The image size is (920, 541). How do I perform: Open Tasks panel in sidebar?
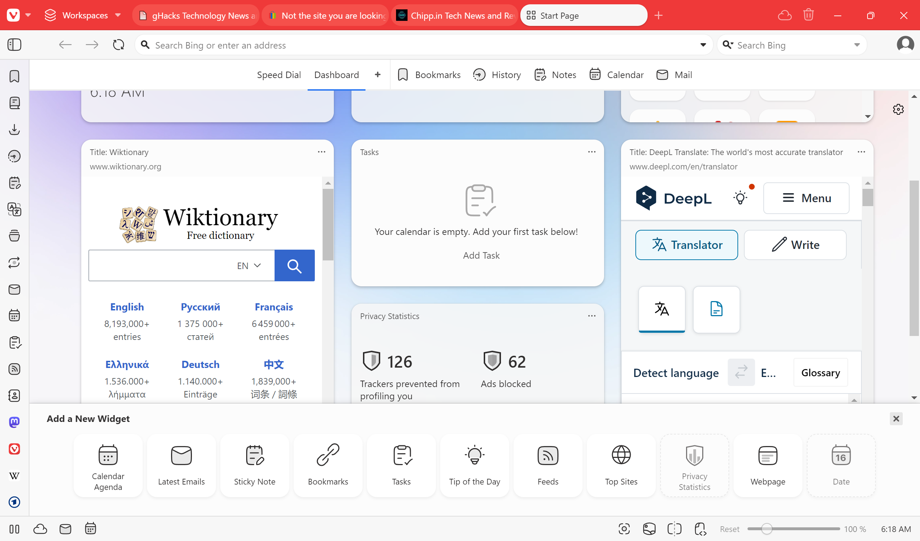[14, 342]
